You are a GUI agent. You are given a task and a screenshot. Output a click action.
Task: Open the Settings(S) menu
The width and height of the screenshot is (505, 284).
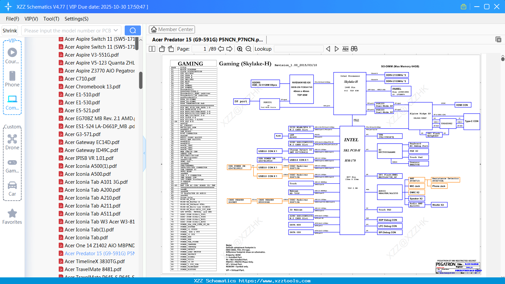point(77,19)
